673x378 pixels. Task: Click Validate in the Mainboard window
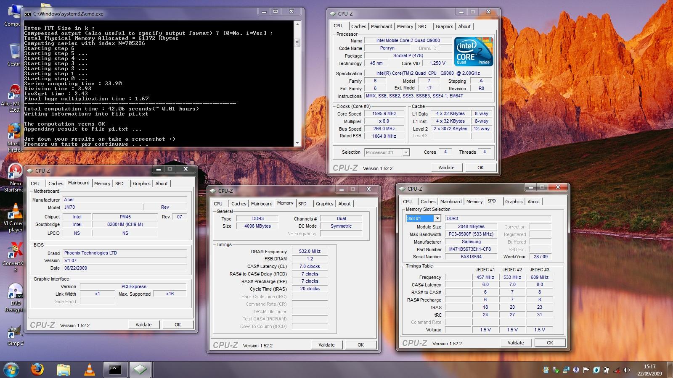coord(143,325)
